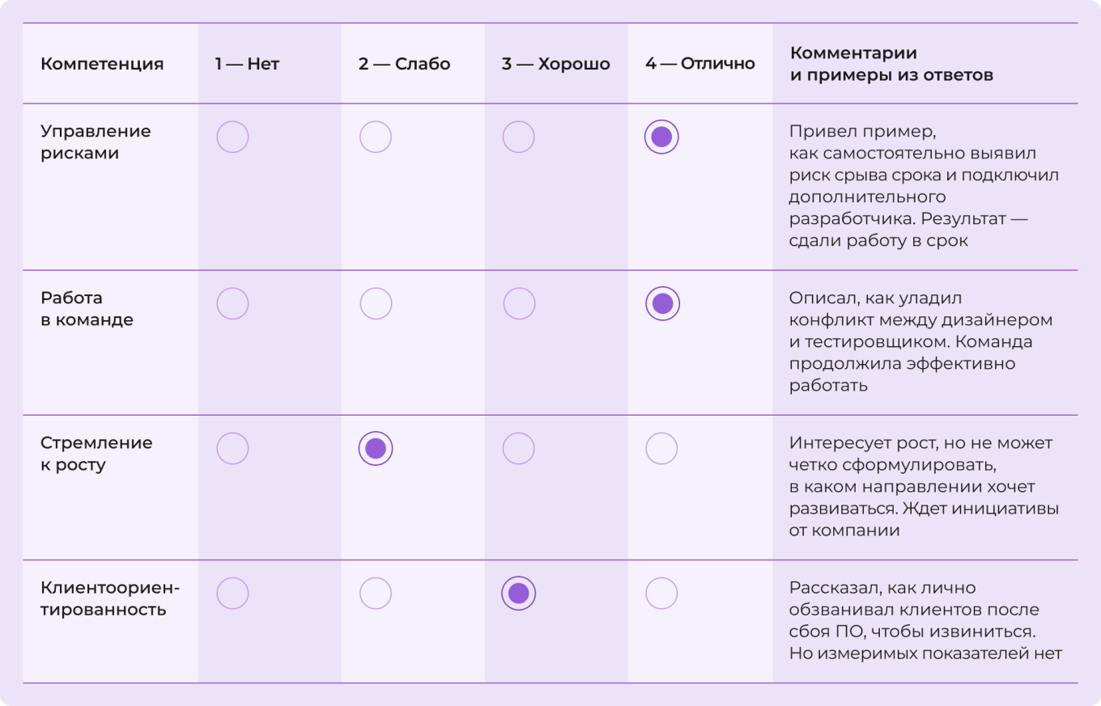Click the Компетенция column header
1101x706 pixels.
[102, 64]
